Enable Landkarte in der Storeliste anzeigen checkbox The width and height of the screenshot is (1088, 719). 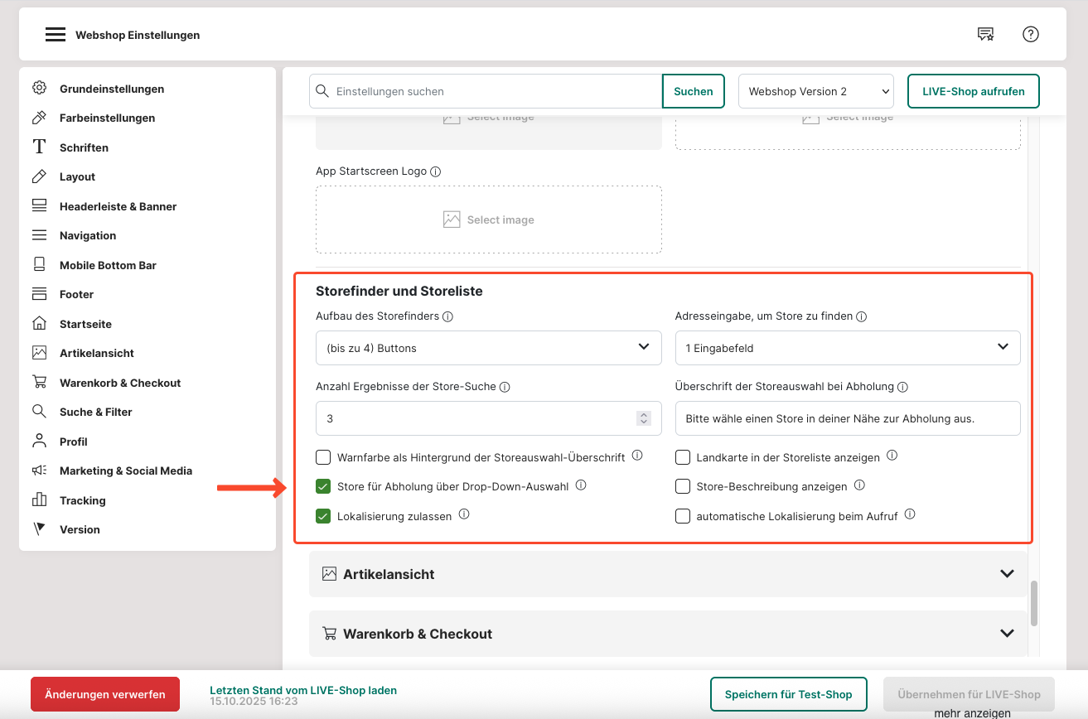click(x=683, y=457)
